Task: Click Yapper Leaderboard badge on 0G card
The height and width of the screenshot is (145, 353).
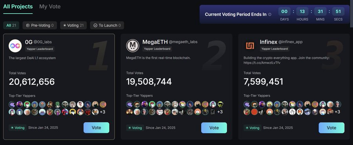Action: point(40,49)
